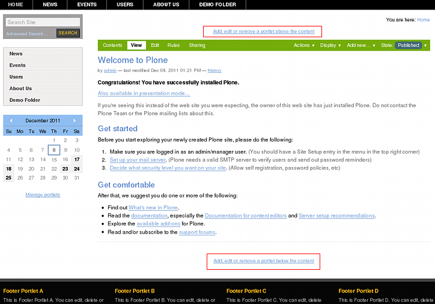This screenshot has width=435, height=304.
Task: Click the Manage portlets link
Action: [43, 195]
